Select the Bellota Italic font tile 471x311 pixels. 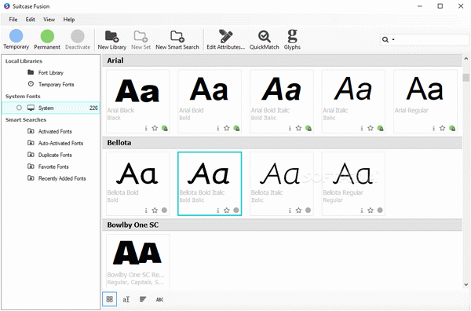pyautogui.click(x=282, y=184)
